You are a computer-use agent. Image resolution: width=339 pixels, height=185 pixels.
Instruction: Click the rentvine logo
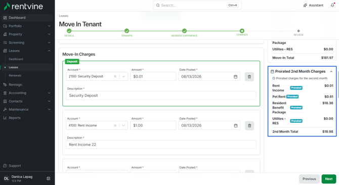[24, 6]
